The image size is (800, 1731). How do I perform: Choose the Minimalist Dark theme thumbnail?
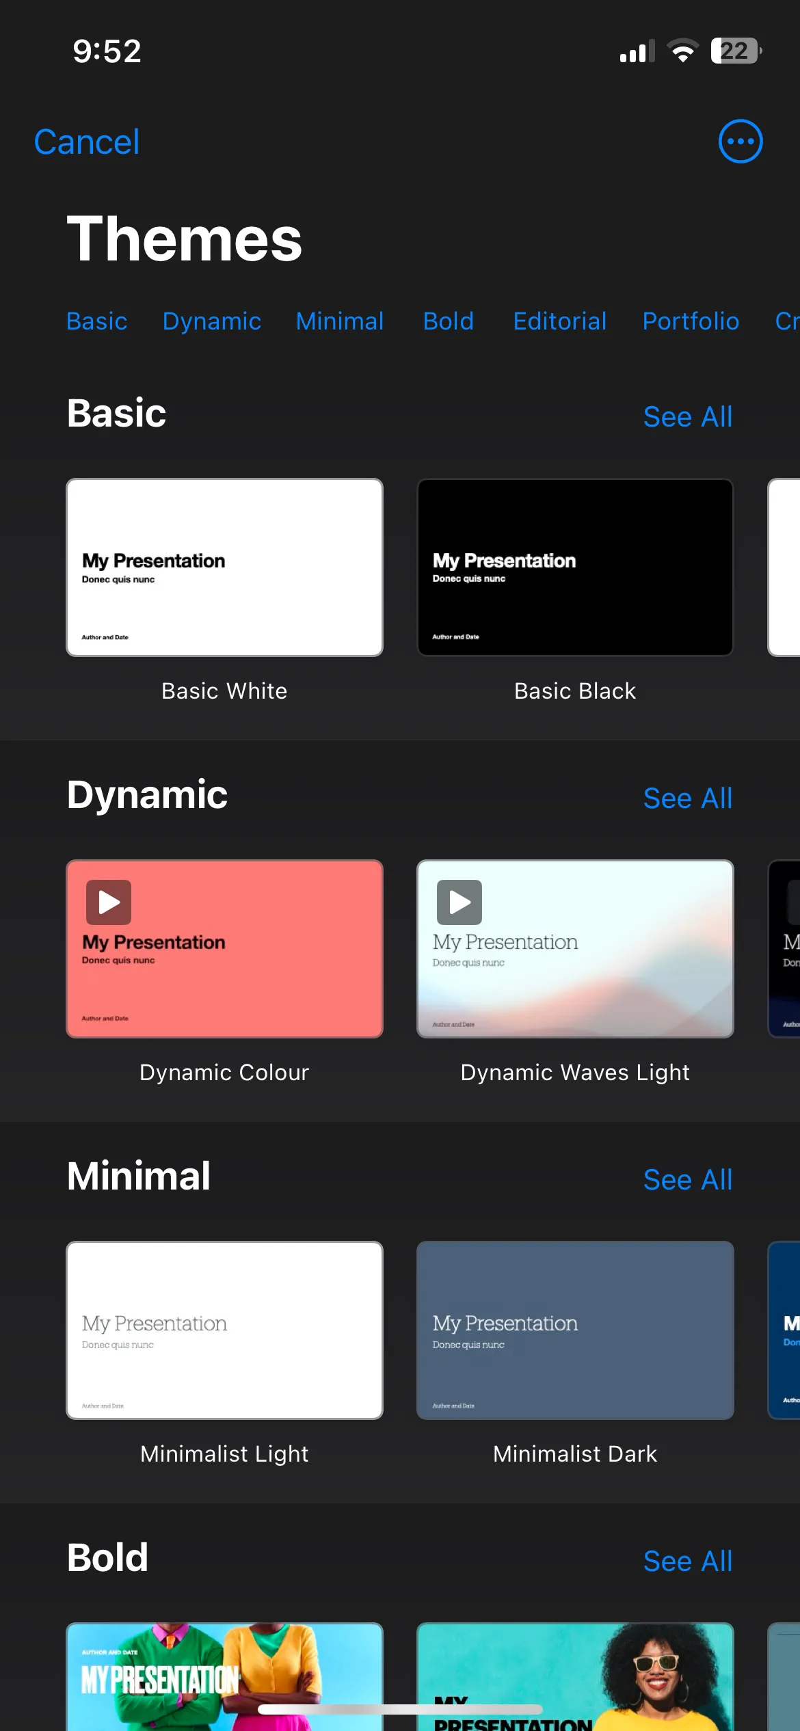point(575,1330)
